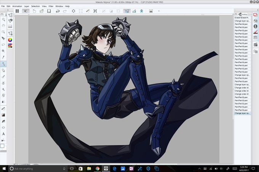Select the Decoration sparkle tool
This screenshot has width=259, height=172.
coord(3,89)
